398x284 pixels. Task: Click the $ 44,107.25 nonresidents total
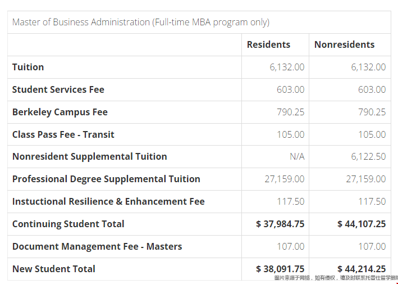362,224
